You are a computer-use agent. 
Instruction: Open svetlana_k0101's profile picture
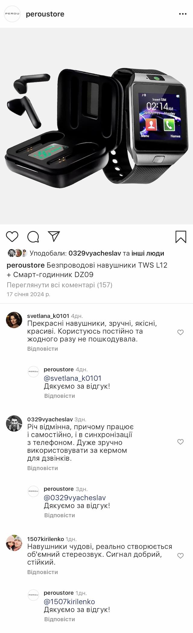(14, 320)
